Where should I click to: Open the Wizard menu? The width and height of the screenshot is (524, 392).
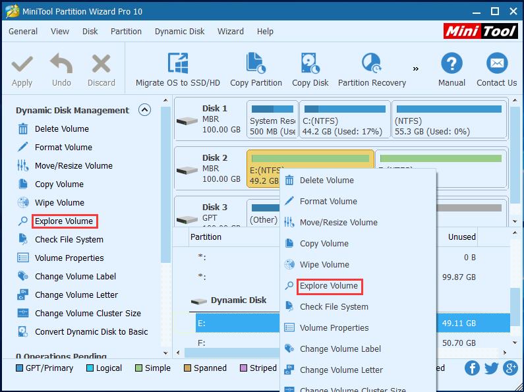(x=231, y=32)
